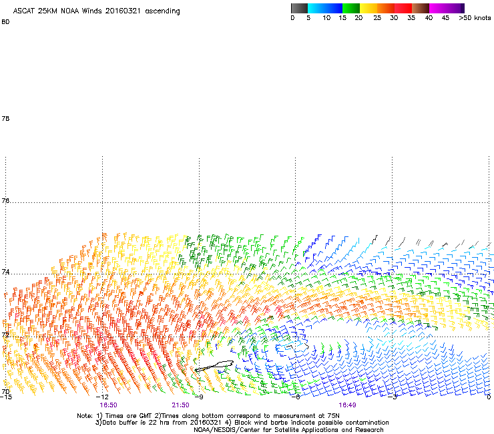Image resolution: width=494 pixels, height=434 pixels.
Task: Click the legend tick label '25'
Action: (377, 18)
